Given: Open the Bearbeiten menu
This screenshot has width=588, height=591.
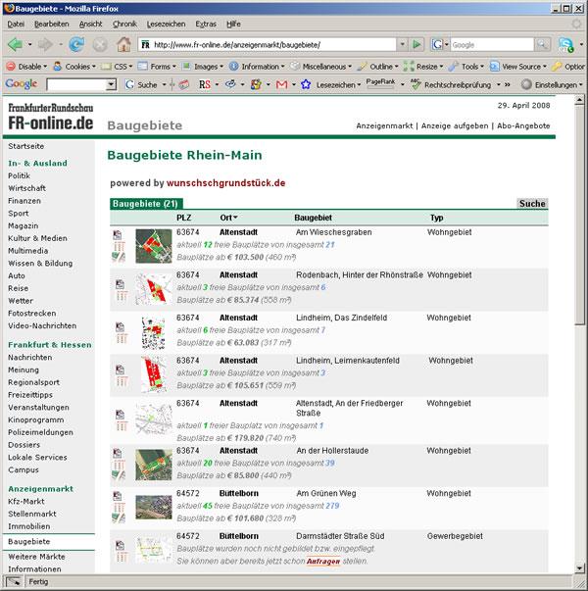Looking at the screenshot, I should coord(52,25).
